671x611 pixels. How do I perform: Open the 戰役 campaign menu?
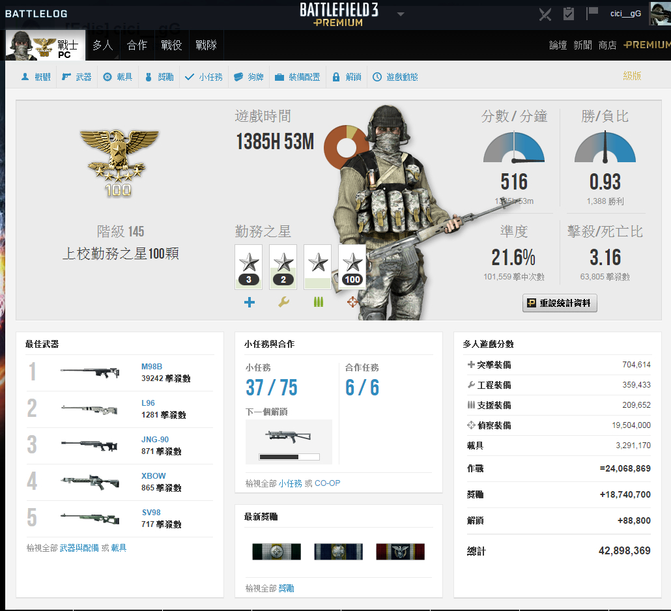coord(171,45)
